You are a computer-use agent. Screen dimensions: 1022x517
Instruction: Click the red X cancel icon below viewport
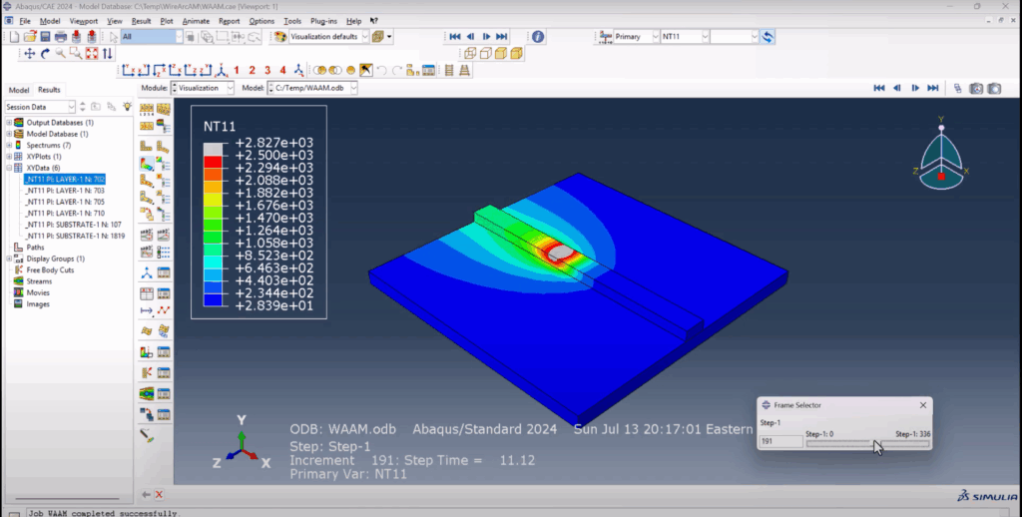click(159, 495)
